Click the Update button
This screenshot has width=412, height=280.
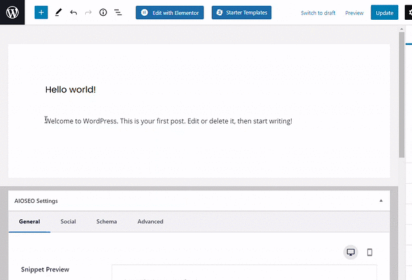click(384, 13)
